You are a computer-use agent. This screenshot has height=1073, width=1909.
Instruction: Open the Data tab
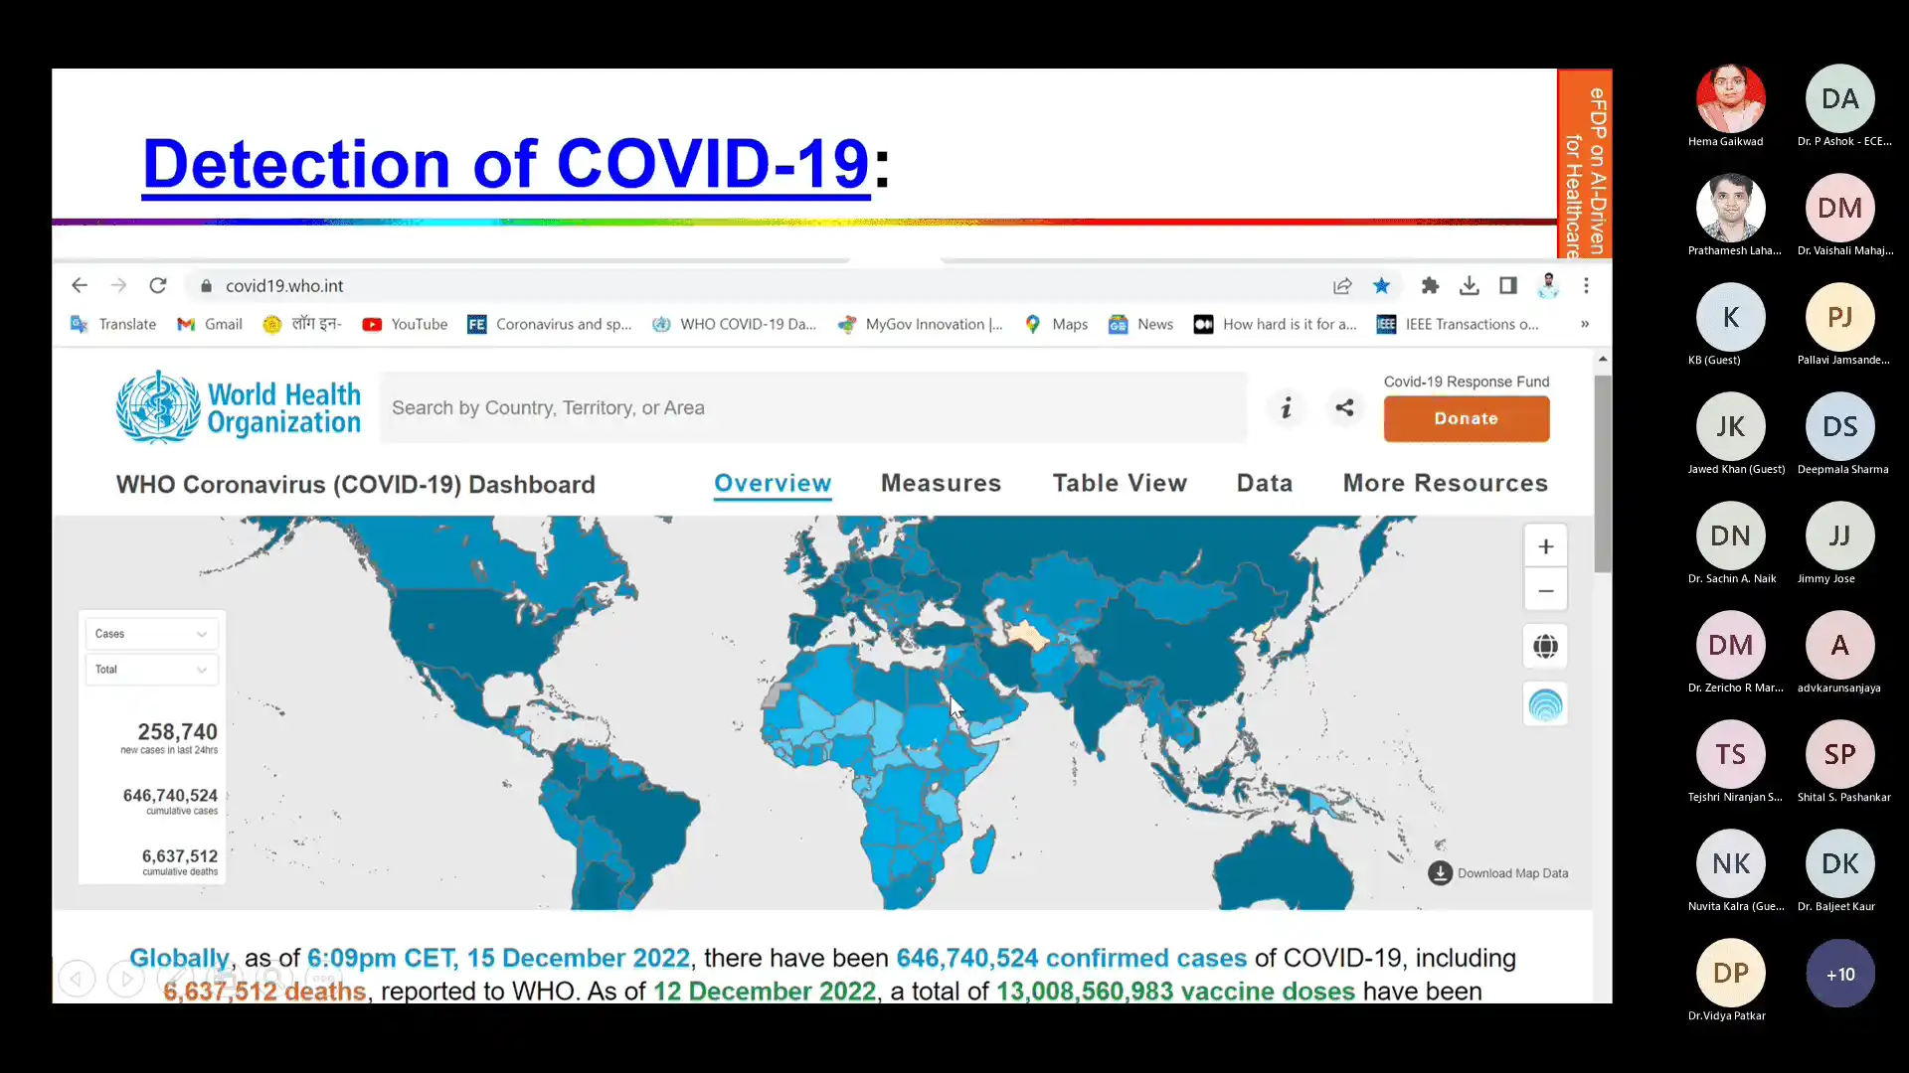[1265, 483]
